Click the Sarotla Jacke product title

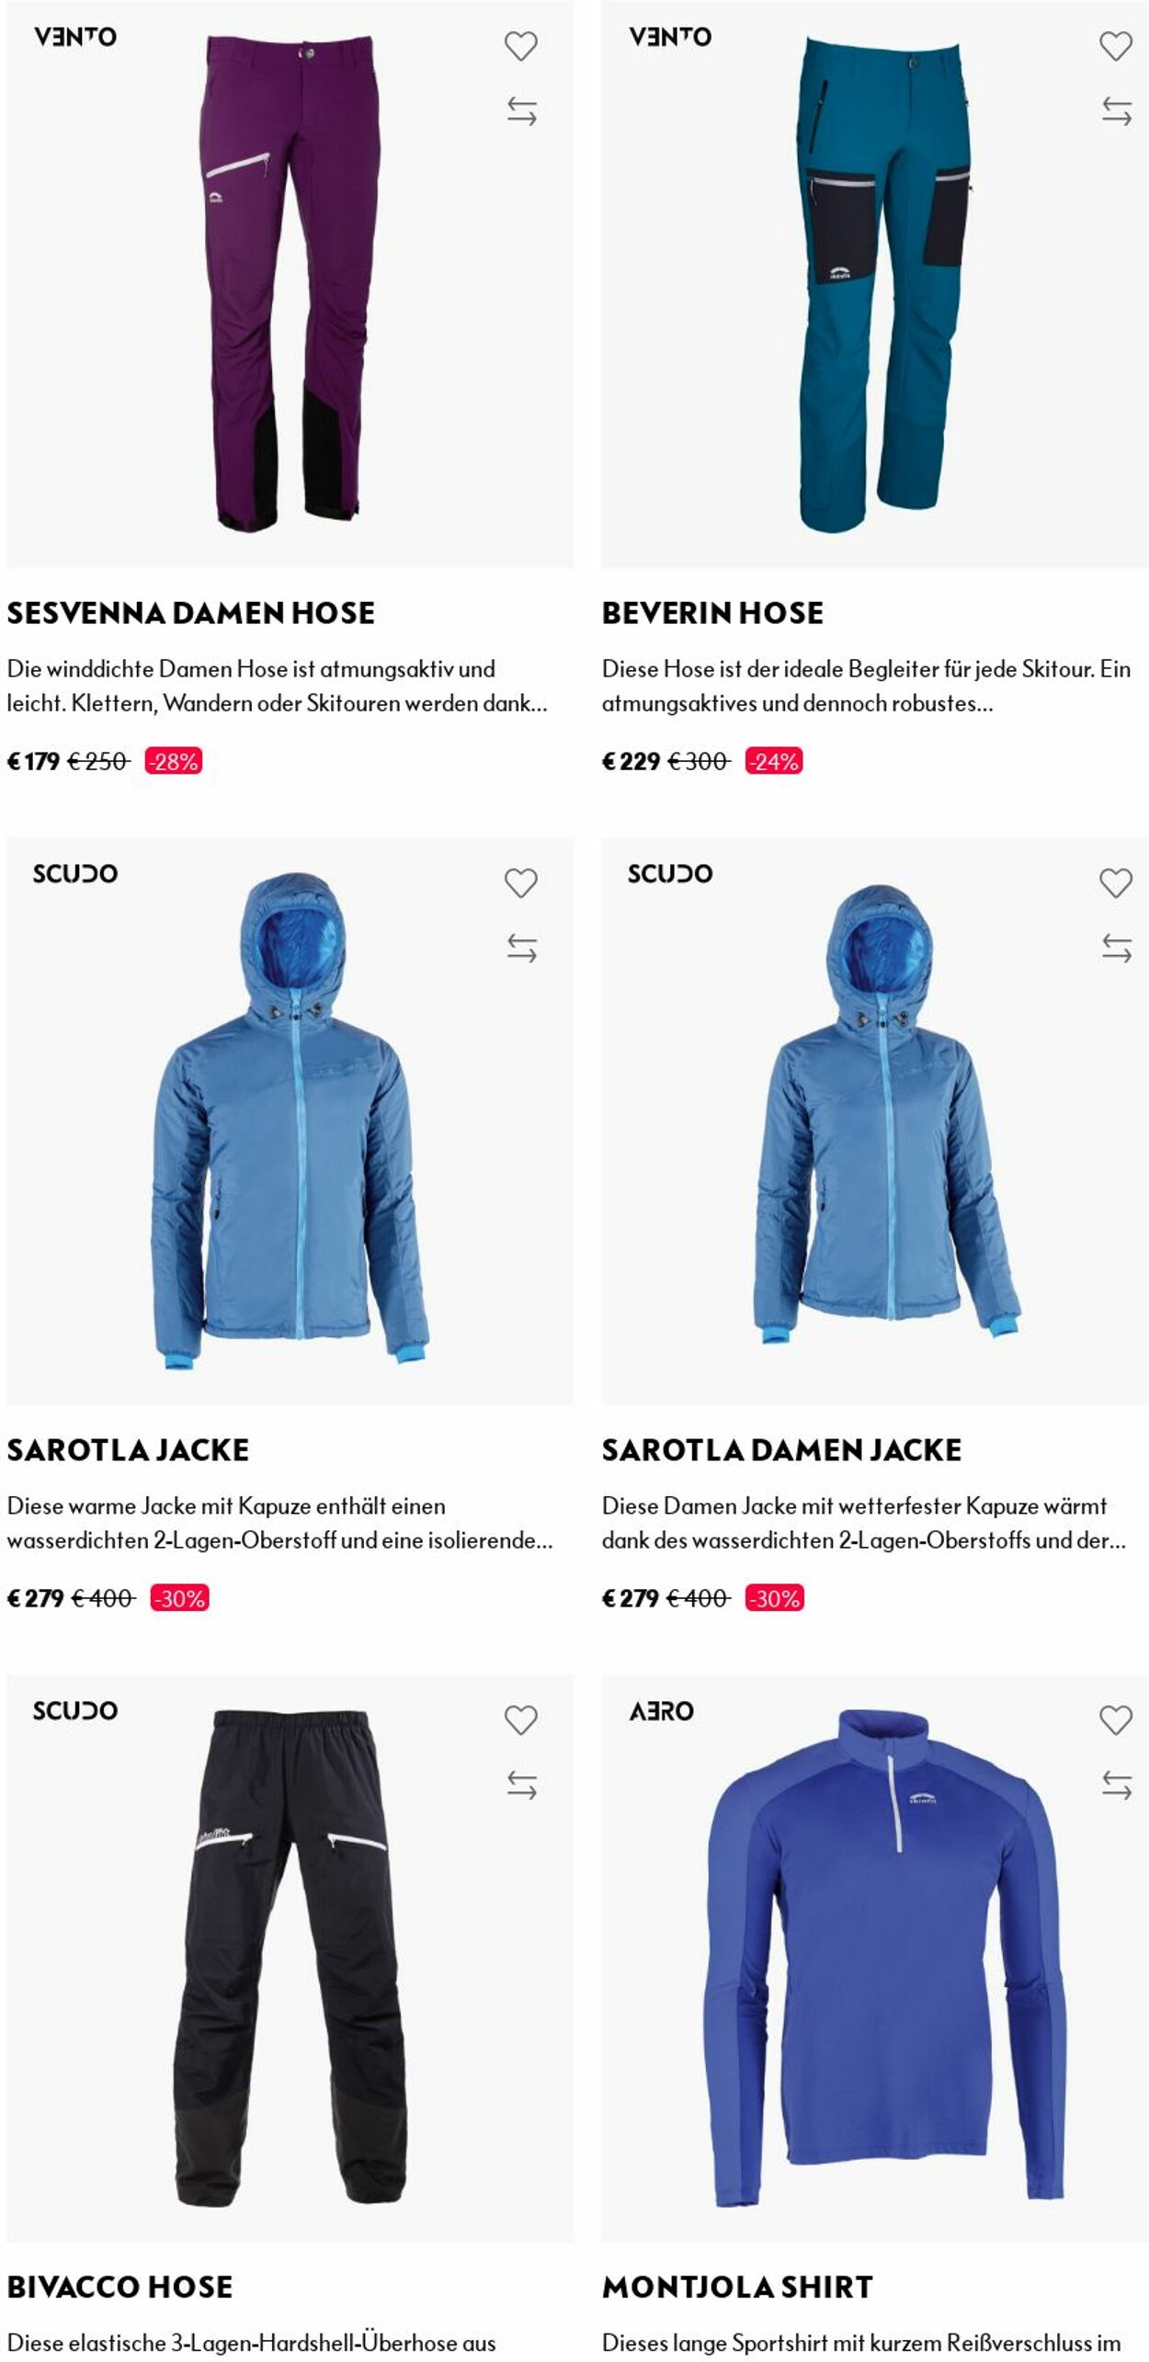[x=128, y=1450]
